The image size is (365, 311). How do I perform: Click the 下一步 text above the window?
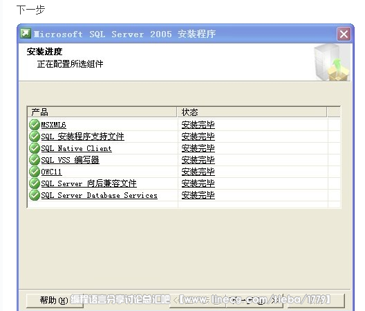(x=30, y=10)
